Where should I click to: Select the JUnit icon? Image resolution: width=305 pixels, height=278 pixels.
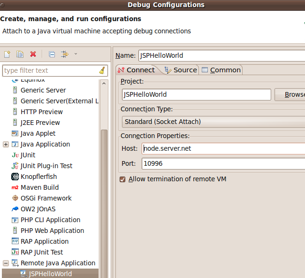15,155
